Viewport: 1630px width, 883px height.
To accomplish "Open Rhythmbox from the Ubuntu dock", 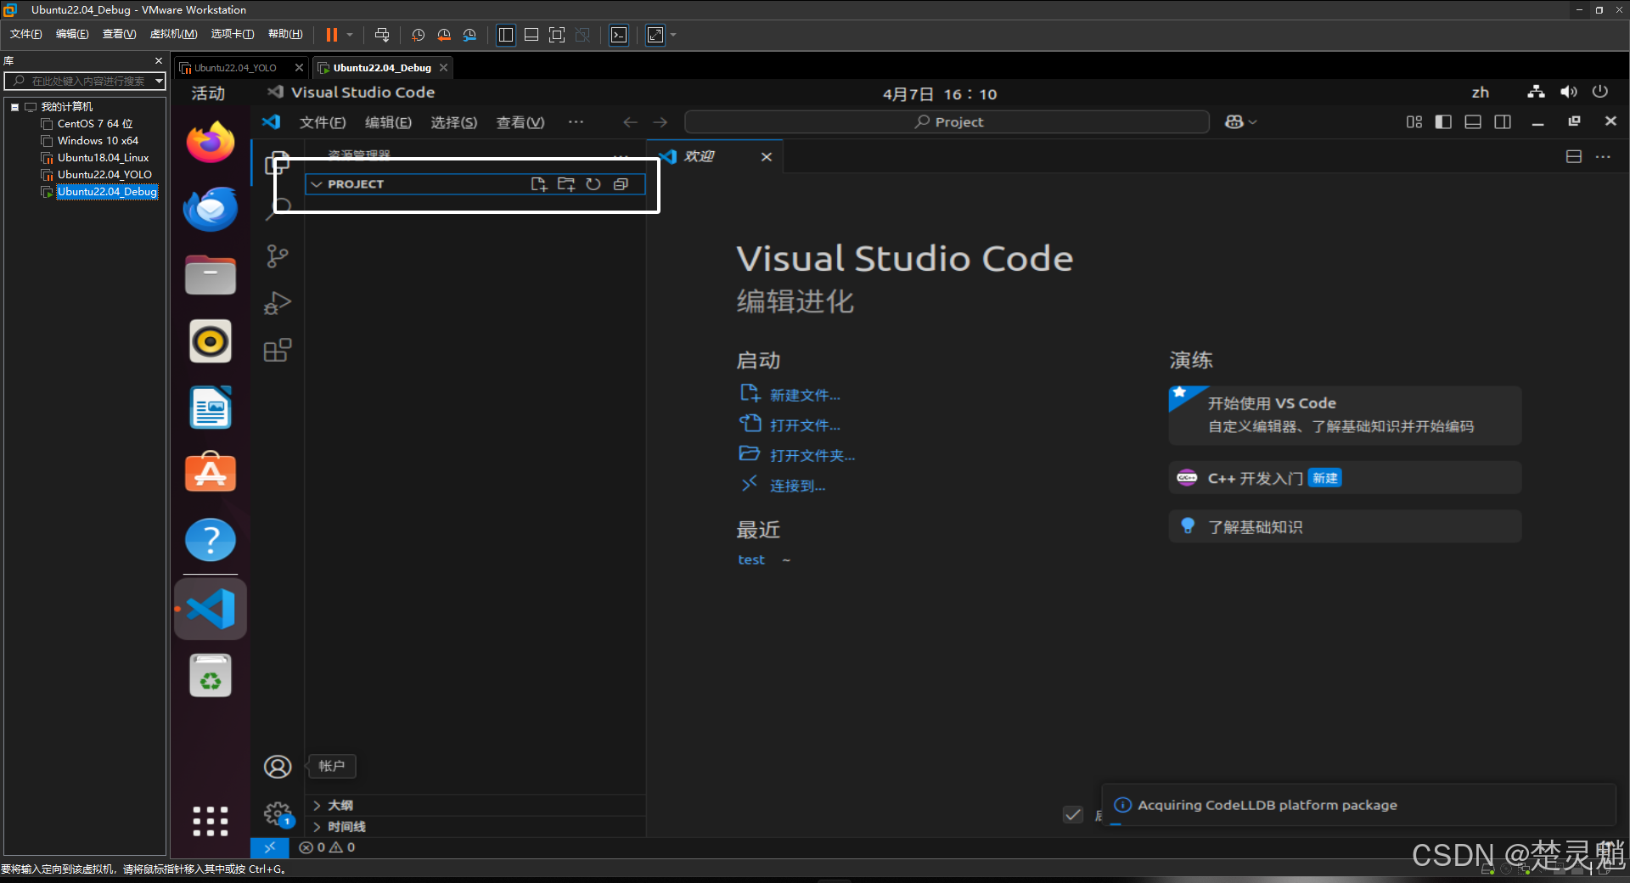I will (x=211, y=341).
